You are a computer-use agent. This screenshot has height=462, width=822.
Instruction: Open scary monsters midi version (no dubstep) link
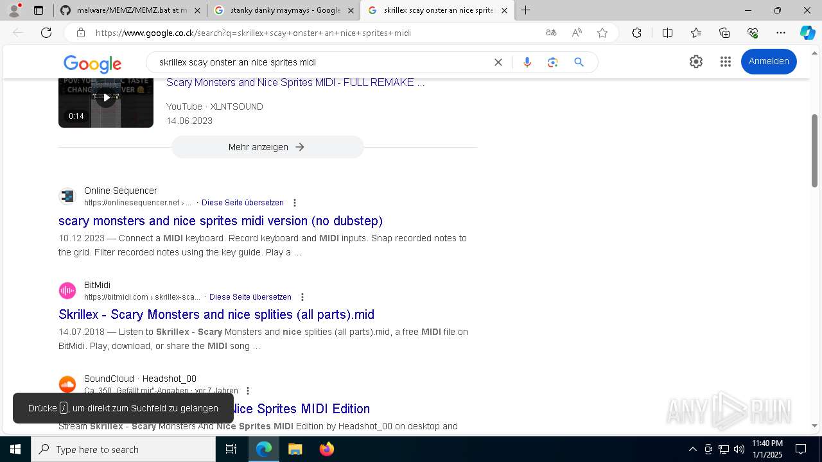pos(220,221)
